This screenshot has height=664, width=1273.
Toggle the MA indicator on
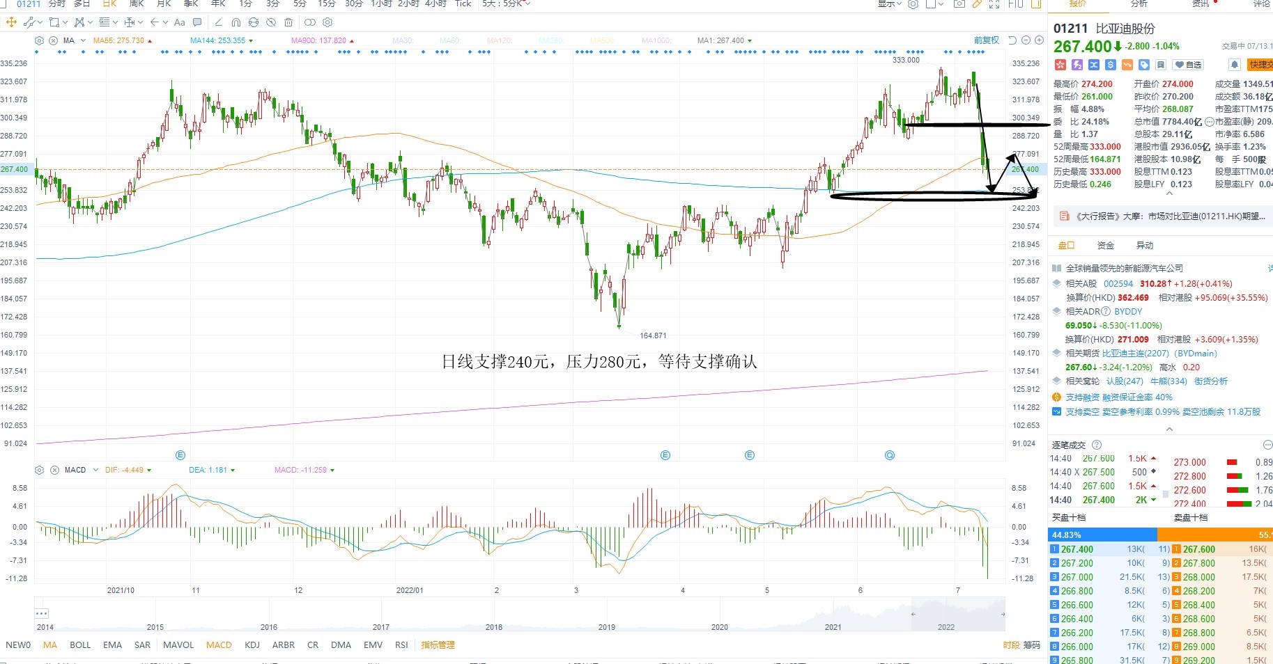click(x=50, y=645)
